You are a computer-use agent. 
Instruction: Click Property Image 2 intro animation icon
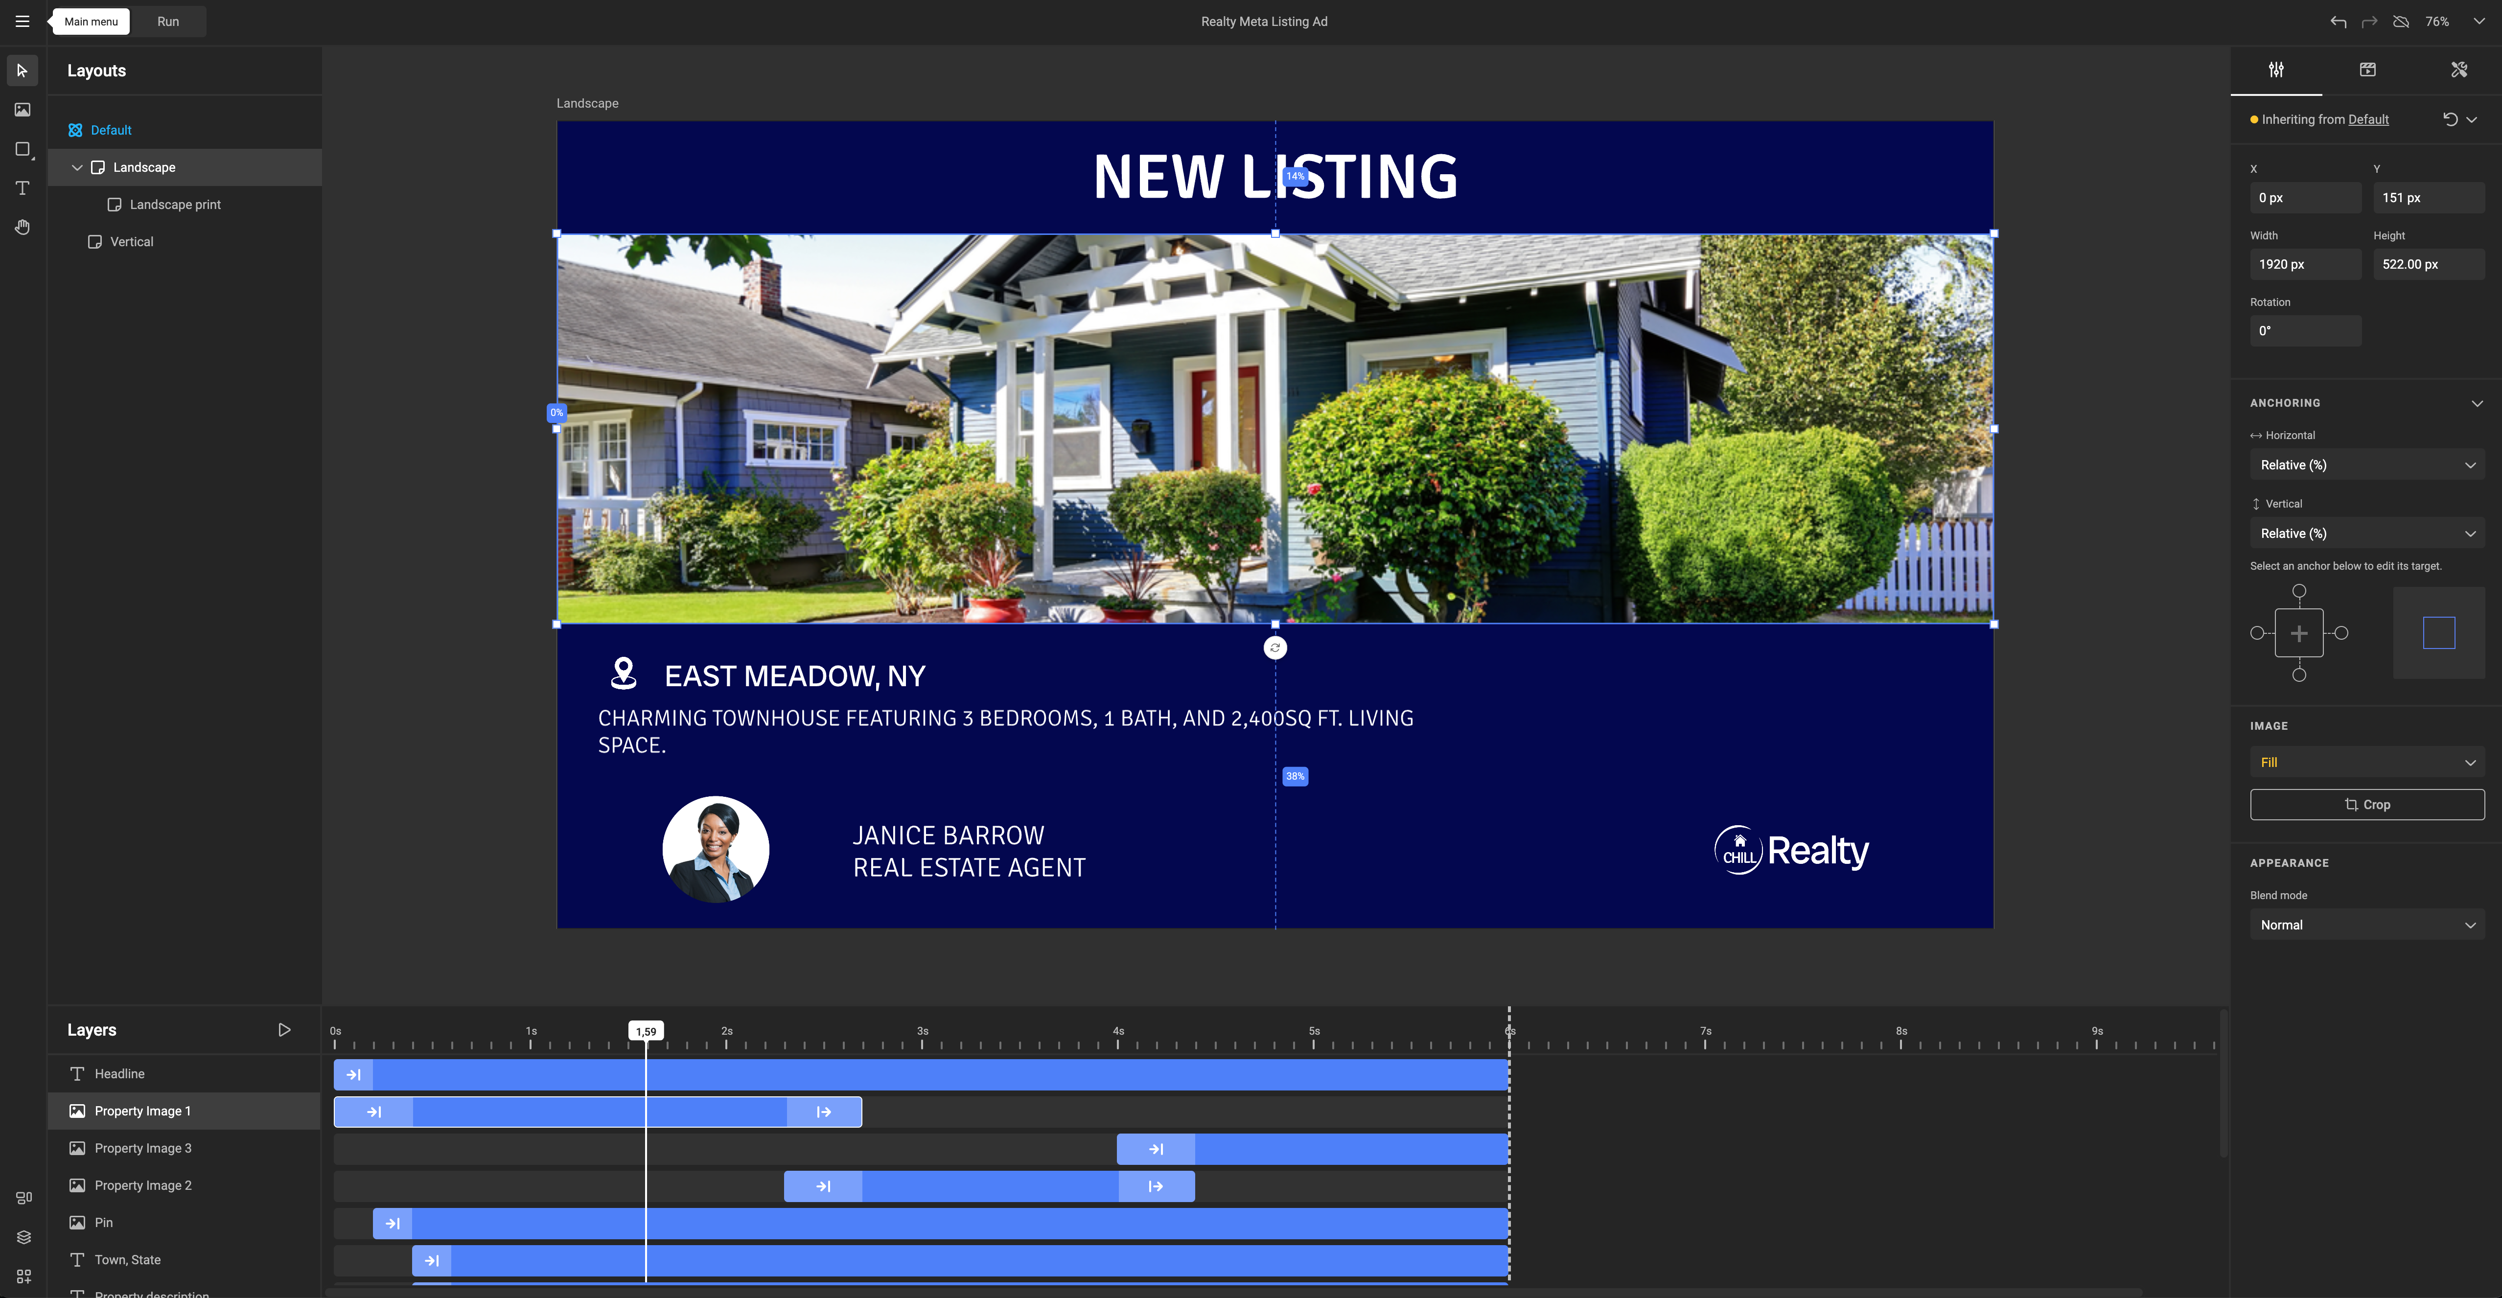click(x=824, y=1186)
